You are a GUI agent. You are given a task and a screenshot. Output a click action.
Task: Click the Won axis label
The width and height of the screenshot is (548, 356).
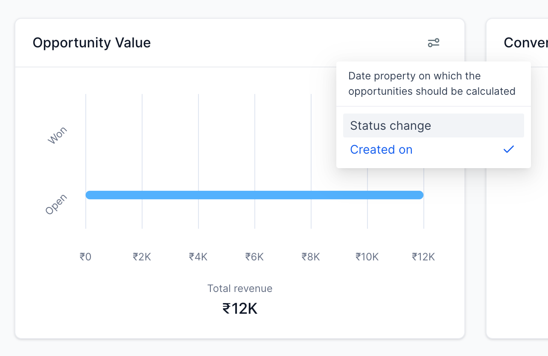click(57, 136)
